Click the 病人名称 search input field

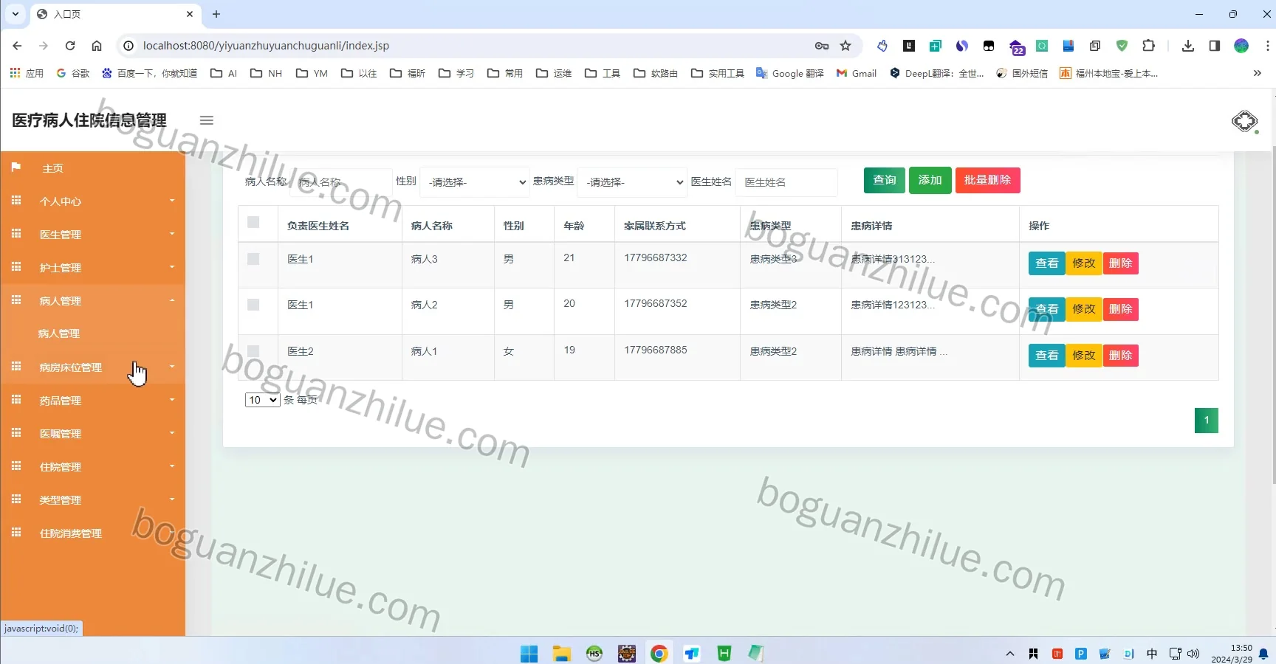coord(340,182)
